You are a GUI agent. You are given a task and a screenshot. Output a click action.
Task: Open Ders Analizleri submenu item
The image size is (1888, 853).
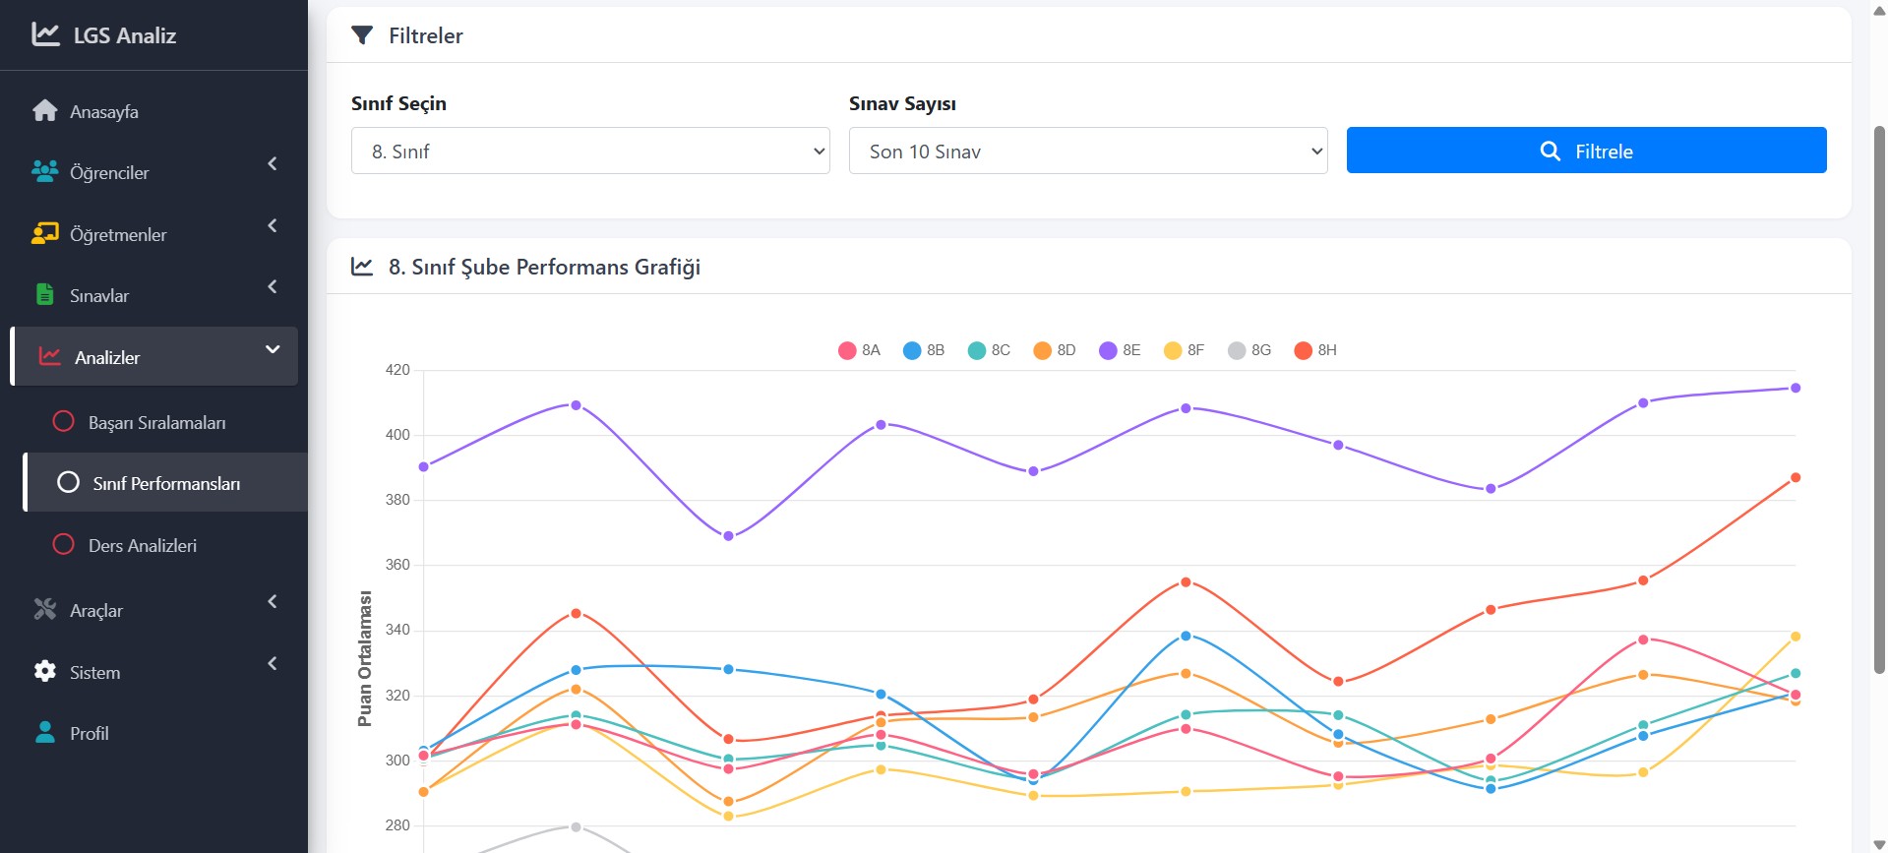coord(142,546)
